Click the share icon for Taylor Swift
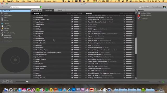The height and width of the screenshot is (93, 167). (72, 24)
